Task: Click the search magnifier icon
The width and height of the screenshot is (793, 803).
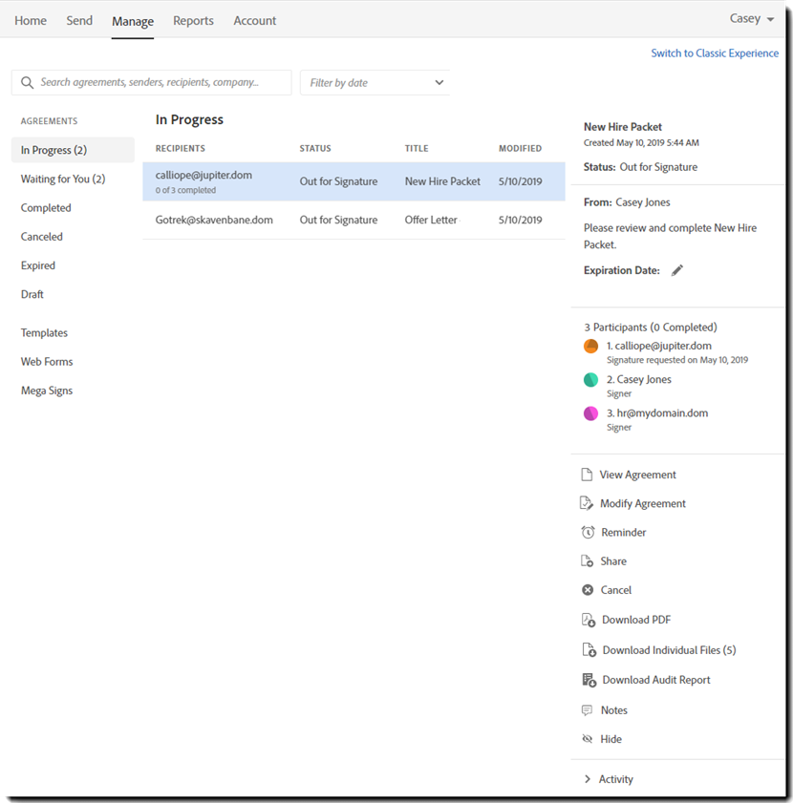Action: (27, 82)
